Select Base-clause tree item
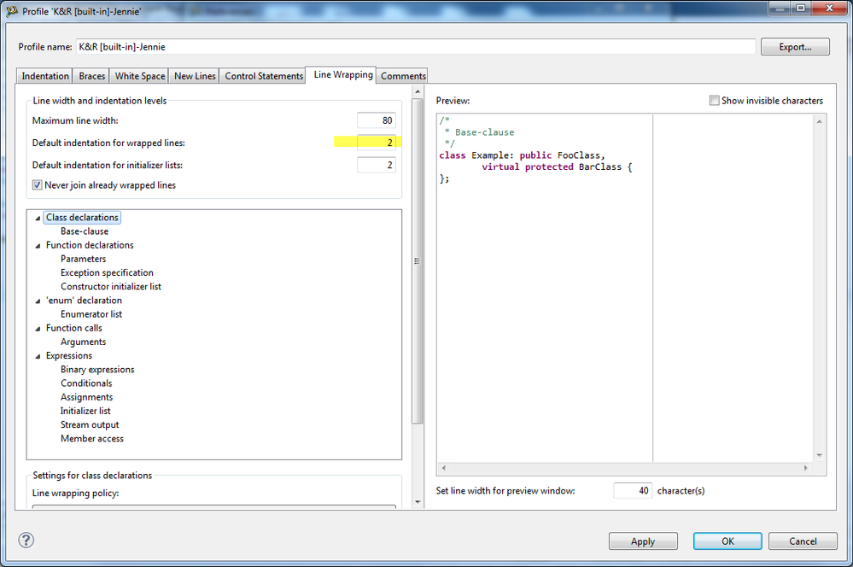This screenshot has height=567, width=853. pos(85,231)
